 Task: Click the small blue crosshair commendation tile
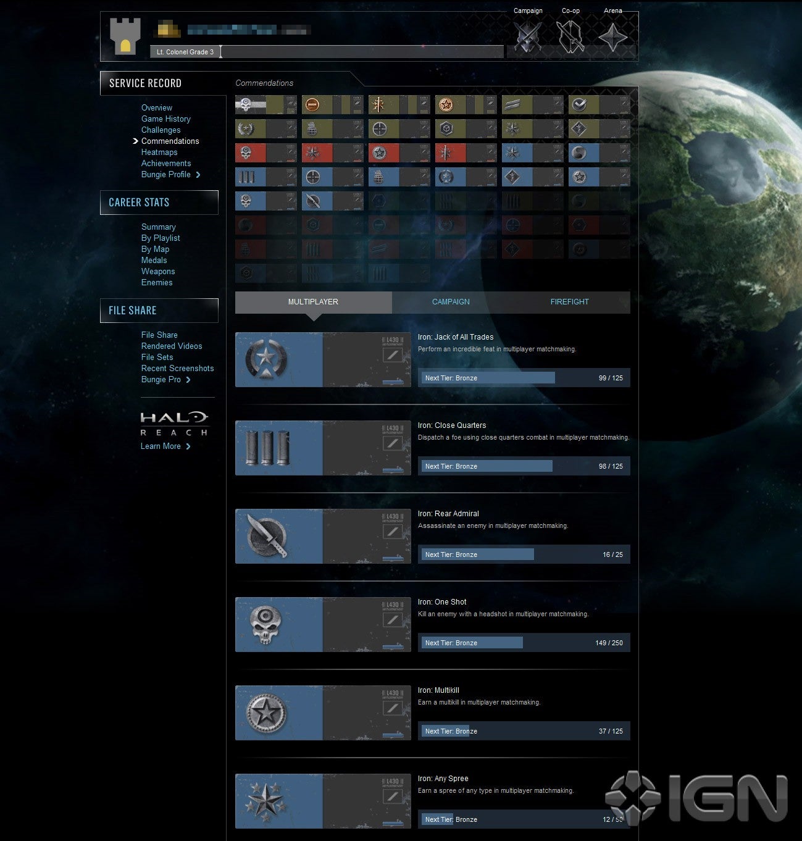[333, 177]
